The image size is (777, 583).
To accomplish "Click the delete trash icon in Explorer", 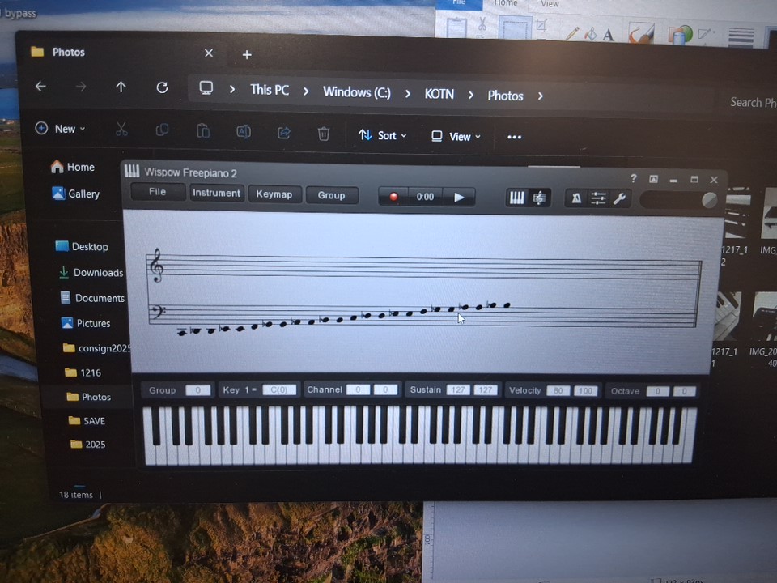I will (323, 134).
